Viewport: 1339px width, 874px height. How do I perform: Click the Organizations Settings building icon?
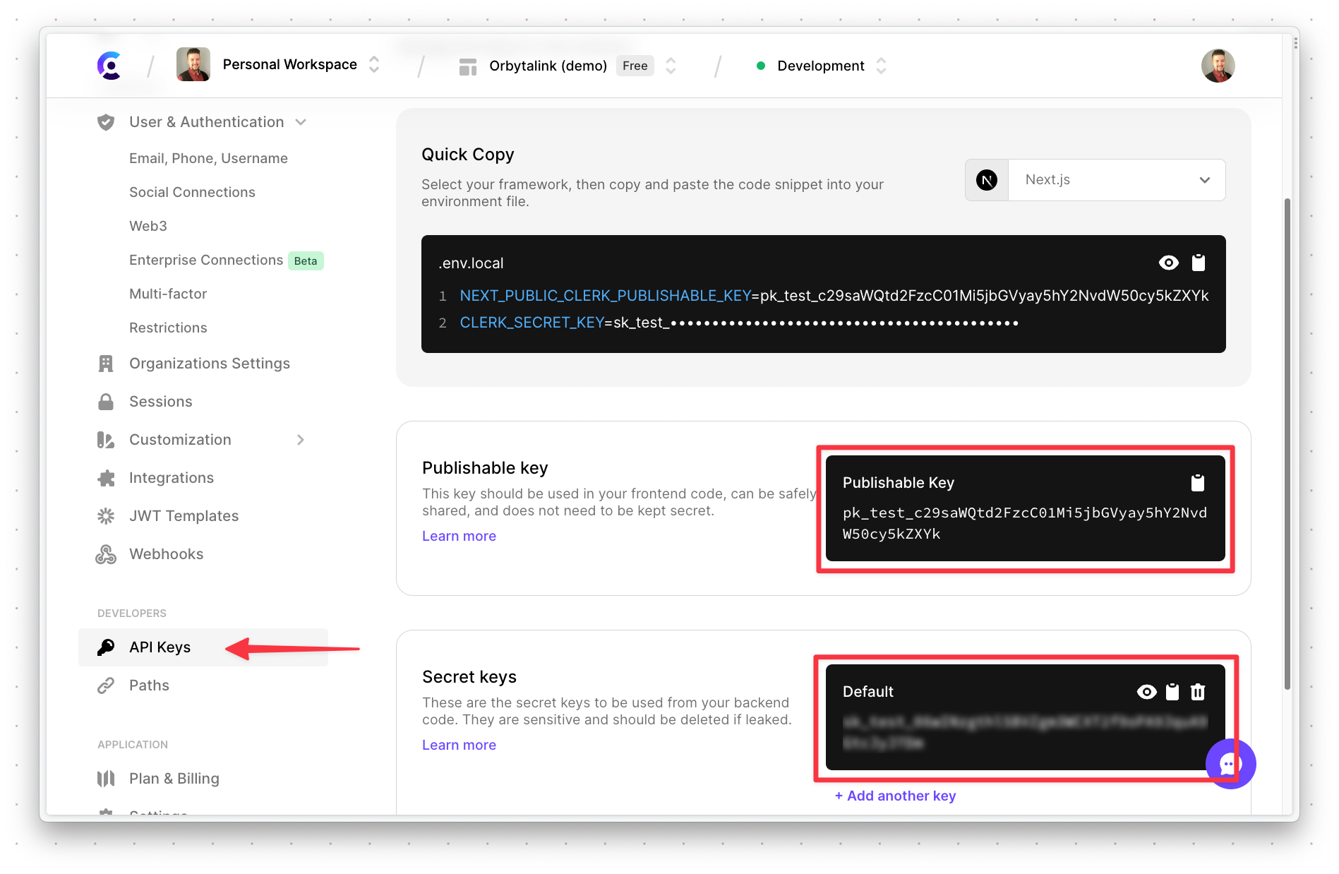tap(106, 363)
